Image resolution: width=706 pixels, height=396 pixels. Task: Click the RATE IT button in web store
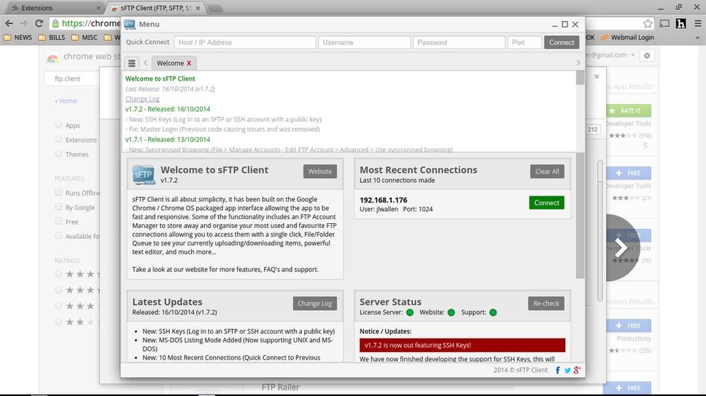click(629, 111)
